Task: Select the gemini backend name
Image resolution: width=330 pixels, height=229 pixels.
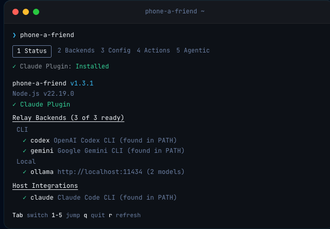Action: [x=42, y=151]
